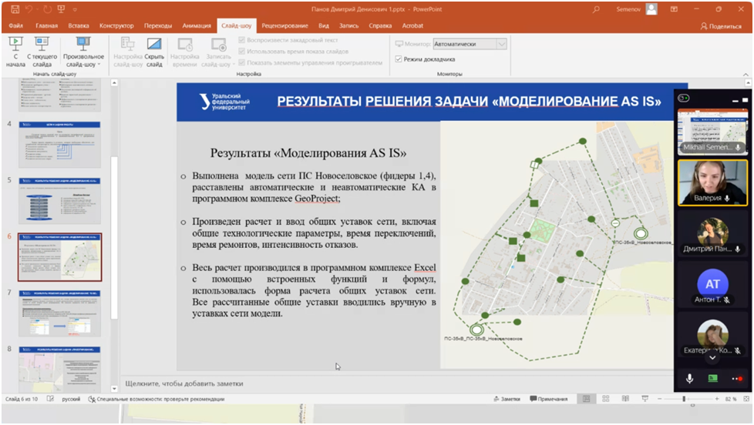Open the Монитор combo box (Автоматически)

pyautogui.click(x=470, y=44)
